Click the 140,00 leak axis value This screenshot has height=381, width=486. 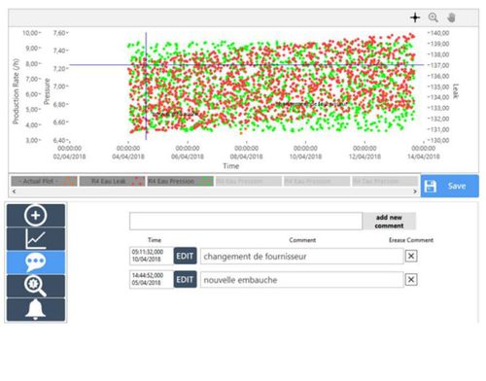[440, 33]
